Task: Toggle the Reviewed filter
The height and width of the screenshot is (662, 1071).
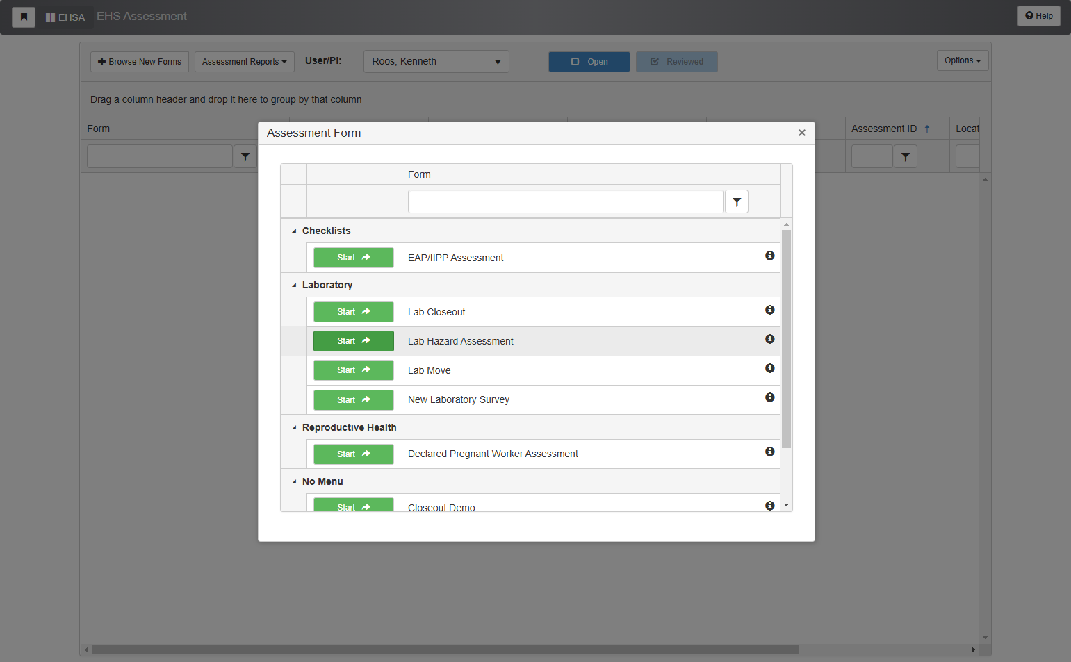Action: 677,62
